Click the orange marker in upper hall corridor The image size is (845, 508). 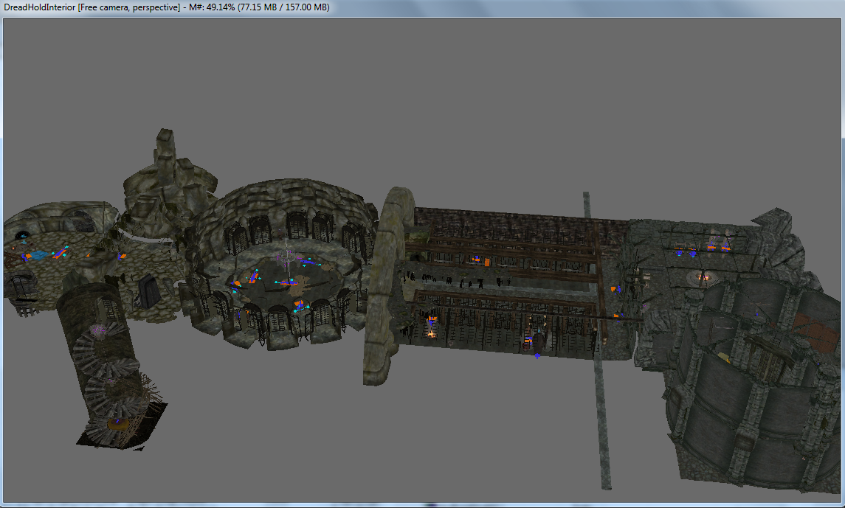477,259
